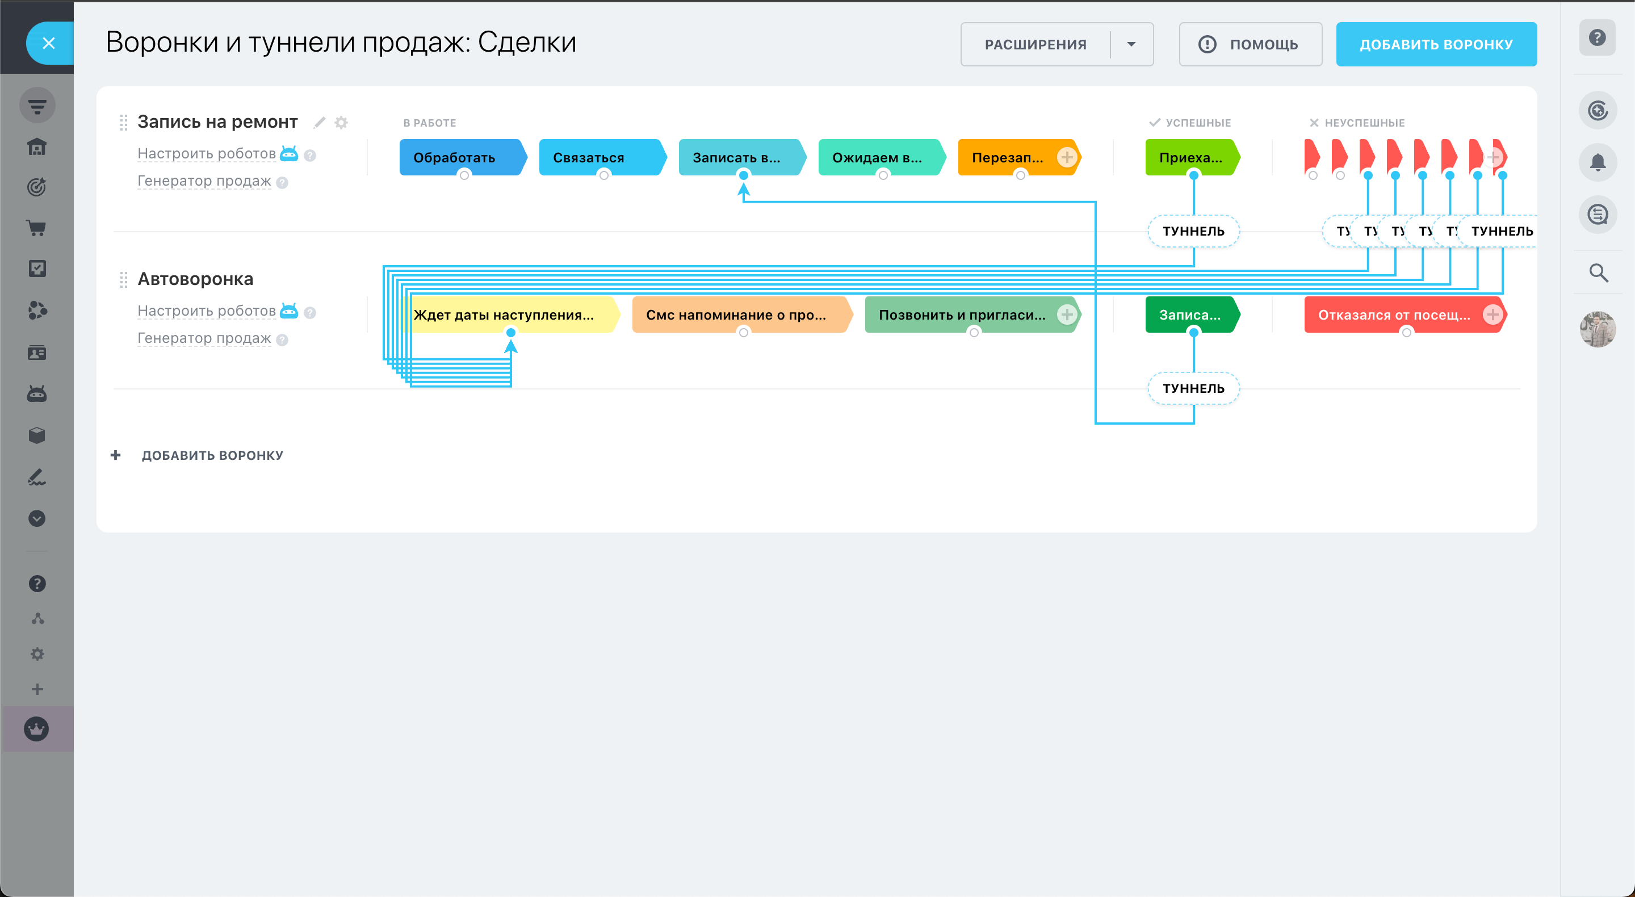The width and height of the screenshot is (1635, 897).
Task: Click the user avatar in the right panel
Action: point(1597,329)
